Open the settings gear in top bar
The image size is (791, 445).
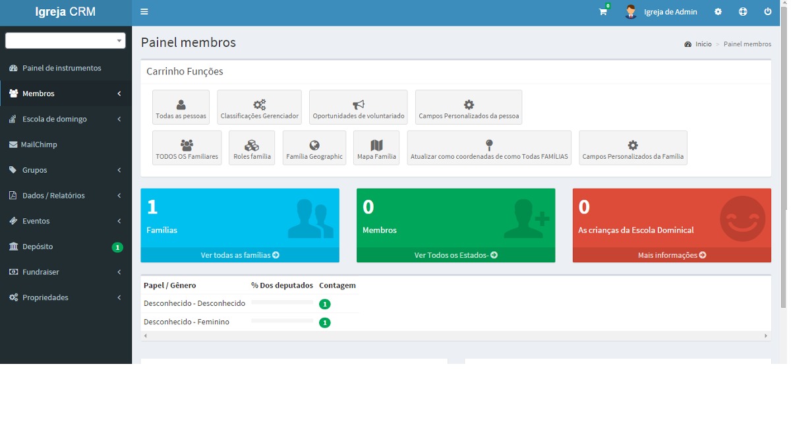718,12
